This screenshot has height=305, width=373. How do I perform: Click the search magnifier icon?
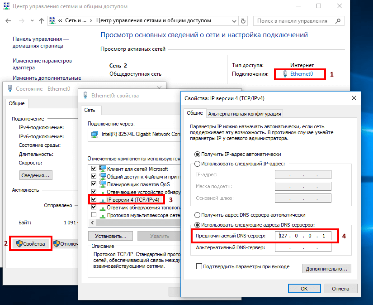point(338,21)
